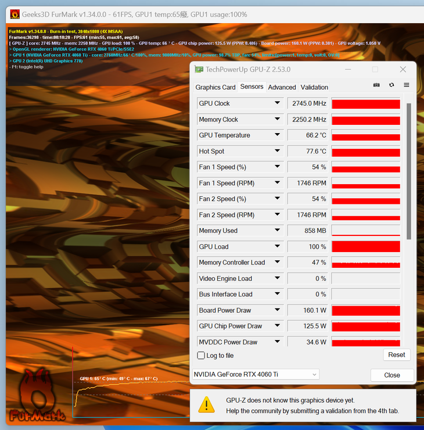
Task: Open the Advanced tab
Action: pos(282,87)
